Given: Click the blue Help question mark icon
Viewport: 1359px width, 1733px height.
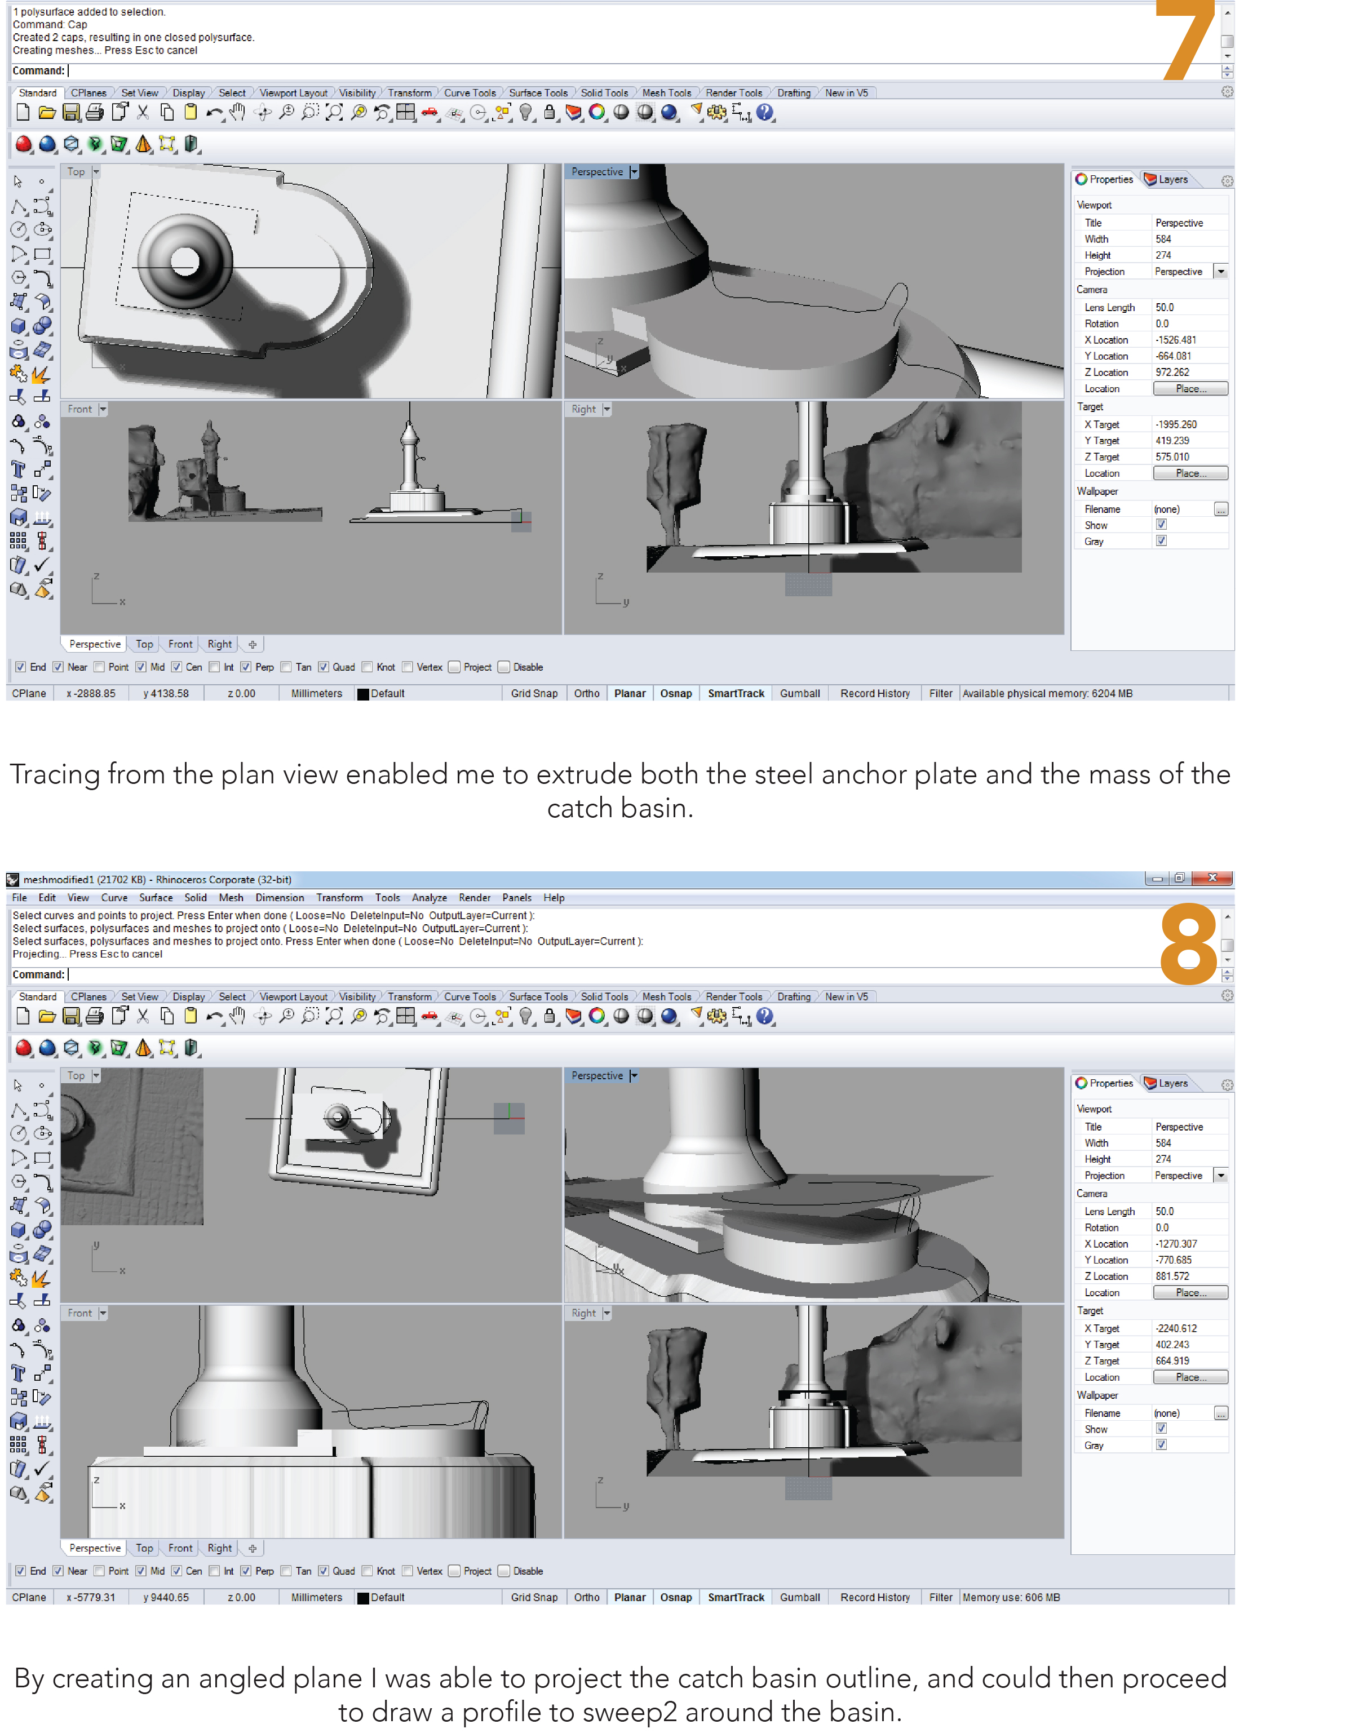Looking at the screenshot, I should (765, 113).
